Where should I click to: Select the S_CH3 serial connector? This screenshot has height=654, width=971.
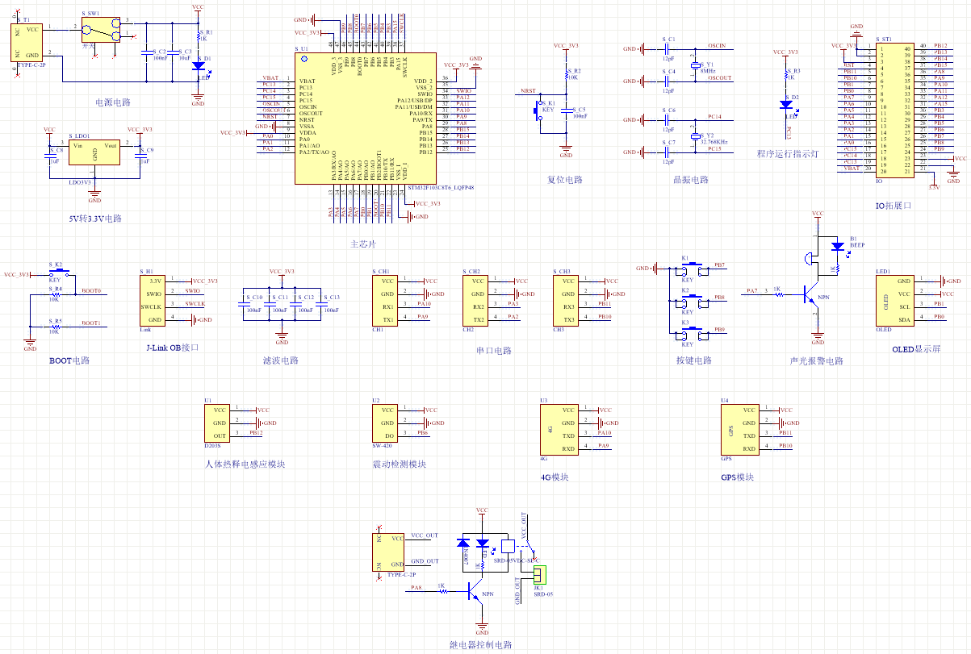coord(567,300)
